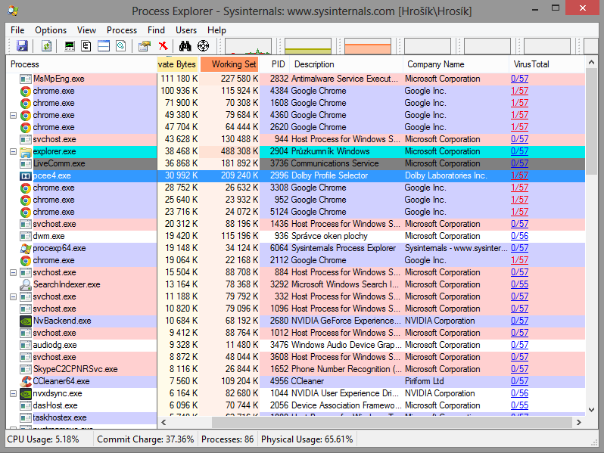Collapse the nvxdsync.exe tree node
This screenshot has height=453, width=604.
pyautogui.click(x=13, y=393)
